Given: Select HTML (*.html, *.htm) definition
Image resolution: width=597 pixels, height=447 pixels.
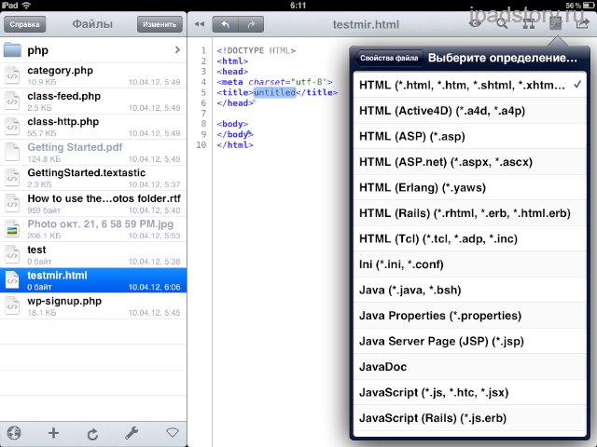Looking at the screenshot, I should (x=470, y=85).
